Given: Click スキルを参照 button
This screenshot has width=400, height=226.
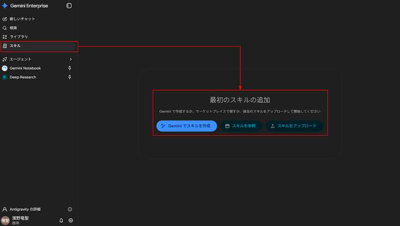Looking at the screenshot, I should pos(241,126).
